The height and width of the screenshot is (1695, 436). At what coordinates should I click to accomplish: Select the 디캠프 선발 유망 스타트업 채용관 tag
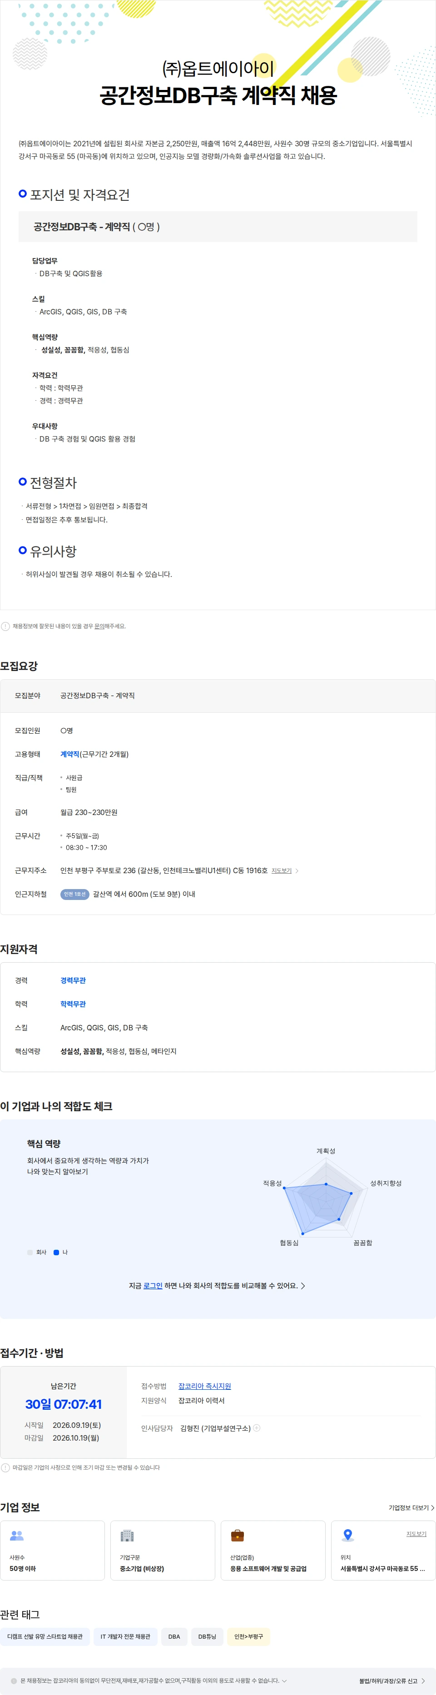pyautogui.click(x=45, y=1636)
